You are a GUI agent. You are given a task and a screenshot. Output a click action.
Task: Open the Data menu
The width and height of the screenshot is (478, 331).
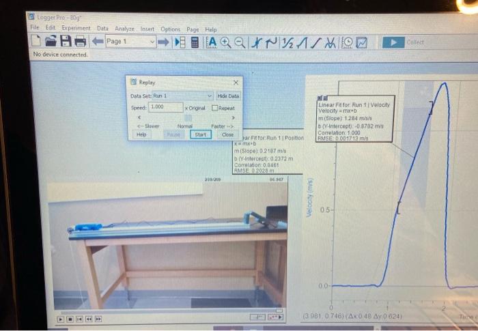[x=102, y=29]
